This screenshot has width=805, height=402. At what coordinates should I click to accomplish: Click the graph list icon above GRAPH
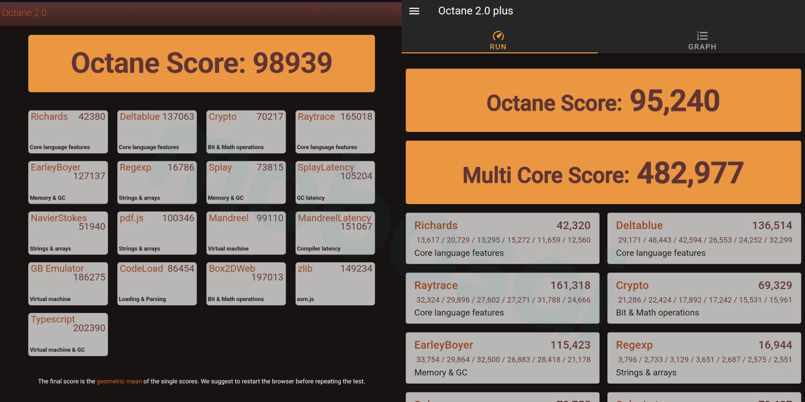click(702, 36)
